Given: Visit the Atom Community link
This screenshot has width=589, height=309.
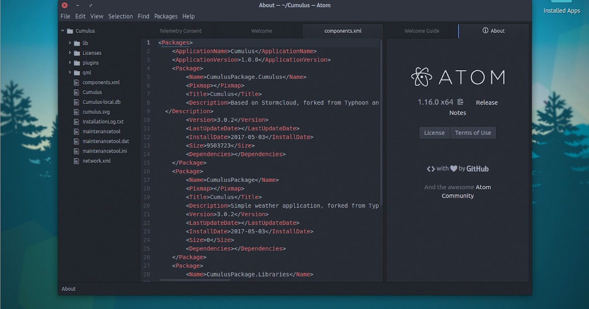Looking at the screenshot, I should [x=483, y=187].
